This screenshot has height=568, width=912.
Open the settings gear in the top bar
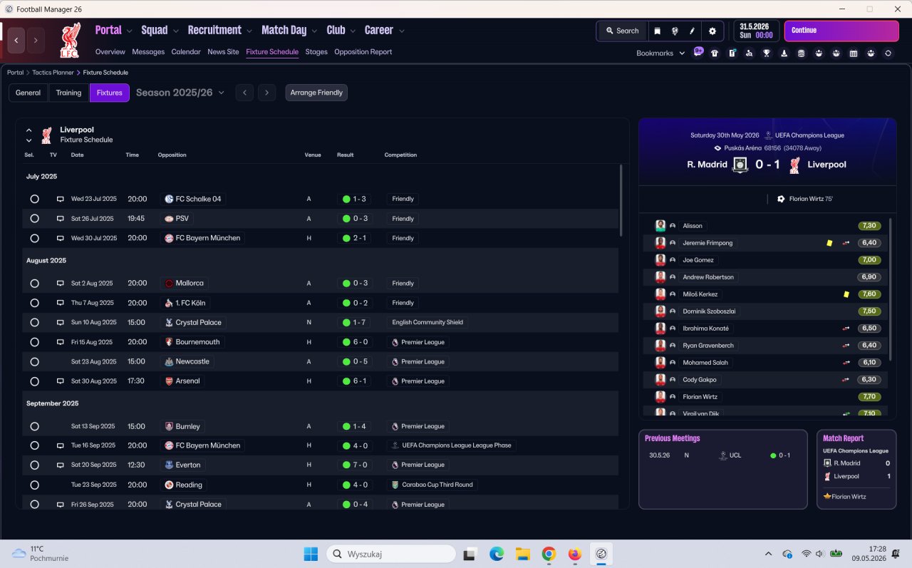click(x=712, y=31)
